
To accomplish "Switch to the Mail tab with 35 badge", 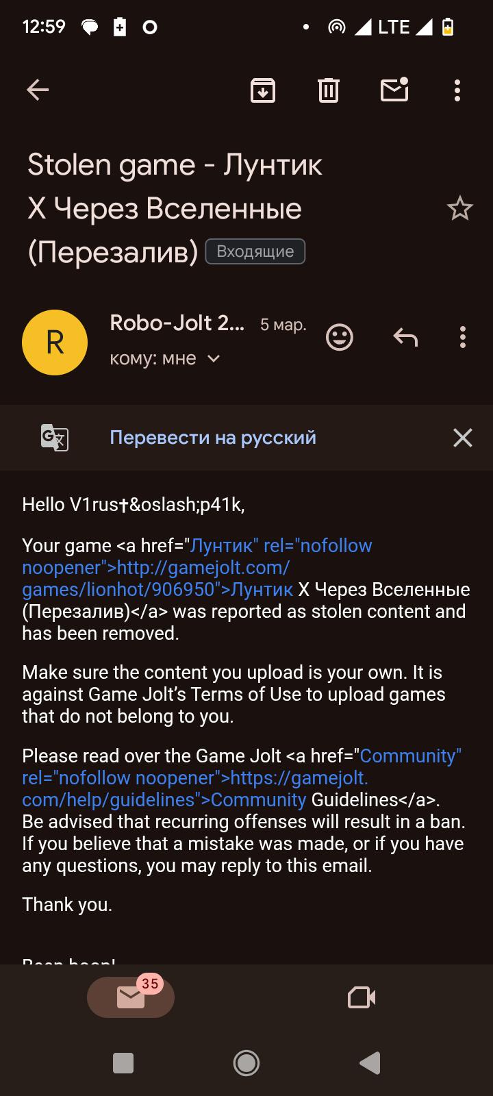I will (131, 997).
